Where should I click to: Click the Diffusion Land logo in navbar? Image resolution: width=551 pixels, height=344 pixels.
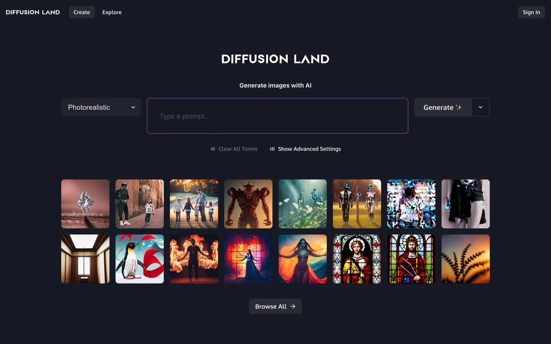pyautogui.click(x=33, y=12)
